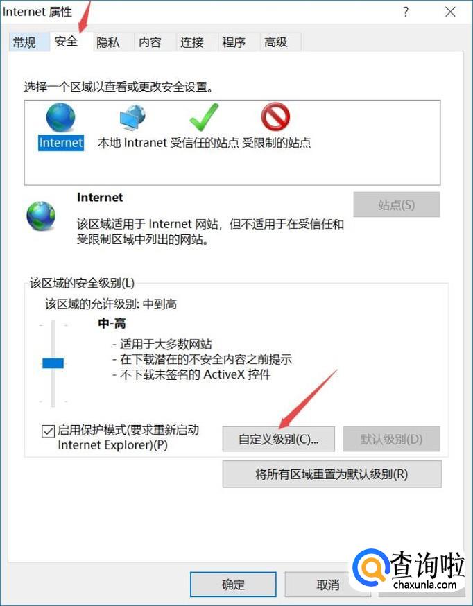
Task: Open the 内容 tab
Action: (150, 42)
